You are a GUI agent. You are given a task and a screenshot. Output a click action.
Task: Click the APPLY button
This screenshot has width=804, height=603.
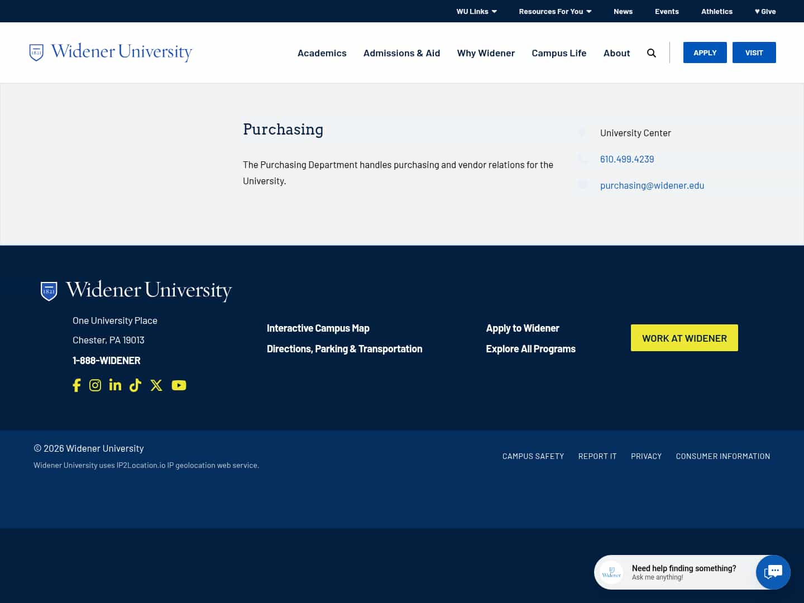click(705, 52)
